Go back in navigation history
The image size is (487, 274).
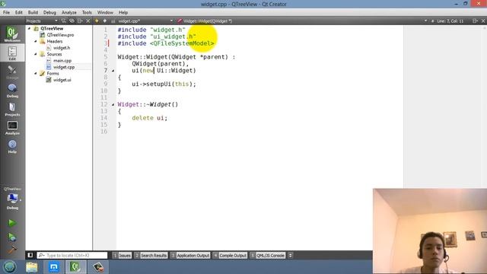pyautogui.click(x=97, y=21)
